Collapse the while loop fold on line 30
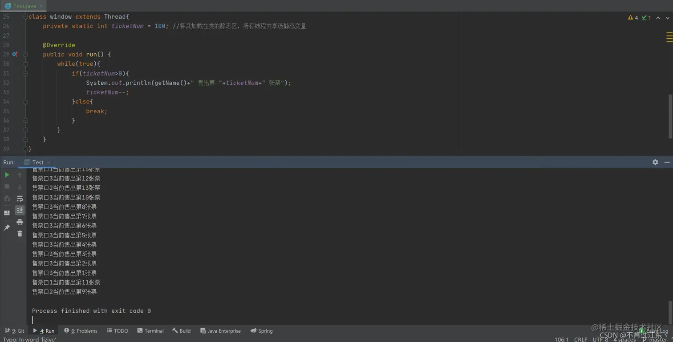Screen dimensions: 673x342 [x=25, y=64]
